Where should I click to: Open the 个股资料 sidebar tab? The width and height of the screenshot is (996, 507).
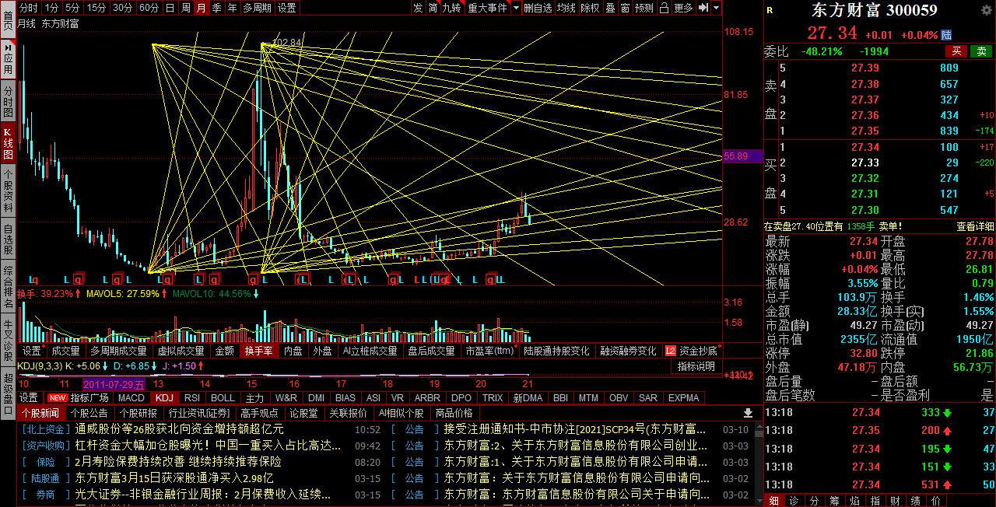point(8,191)
